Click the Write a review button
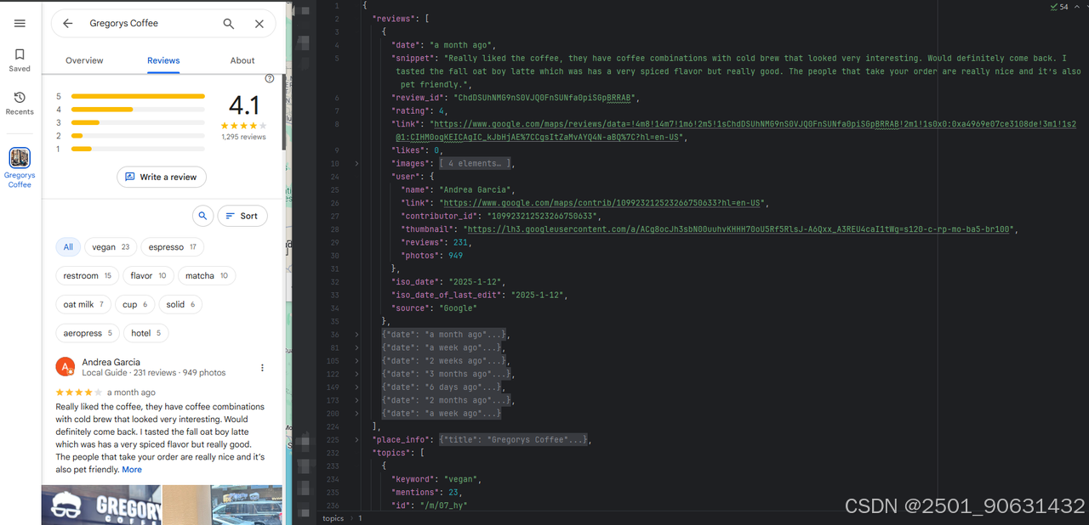 click(x=162, y=177)
